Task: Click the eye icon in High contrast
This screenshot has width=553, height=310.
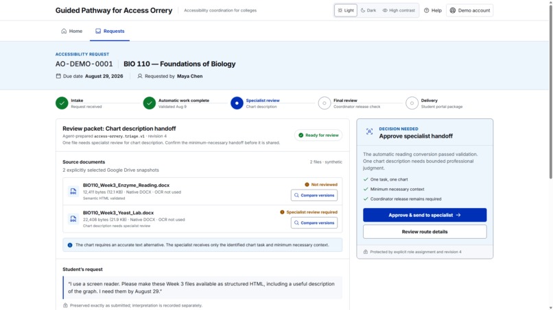Action: pos(385,10)
